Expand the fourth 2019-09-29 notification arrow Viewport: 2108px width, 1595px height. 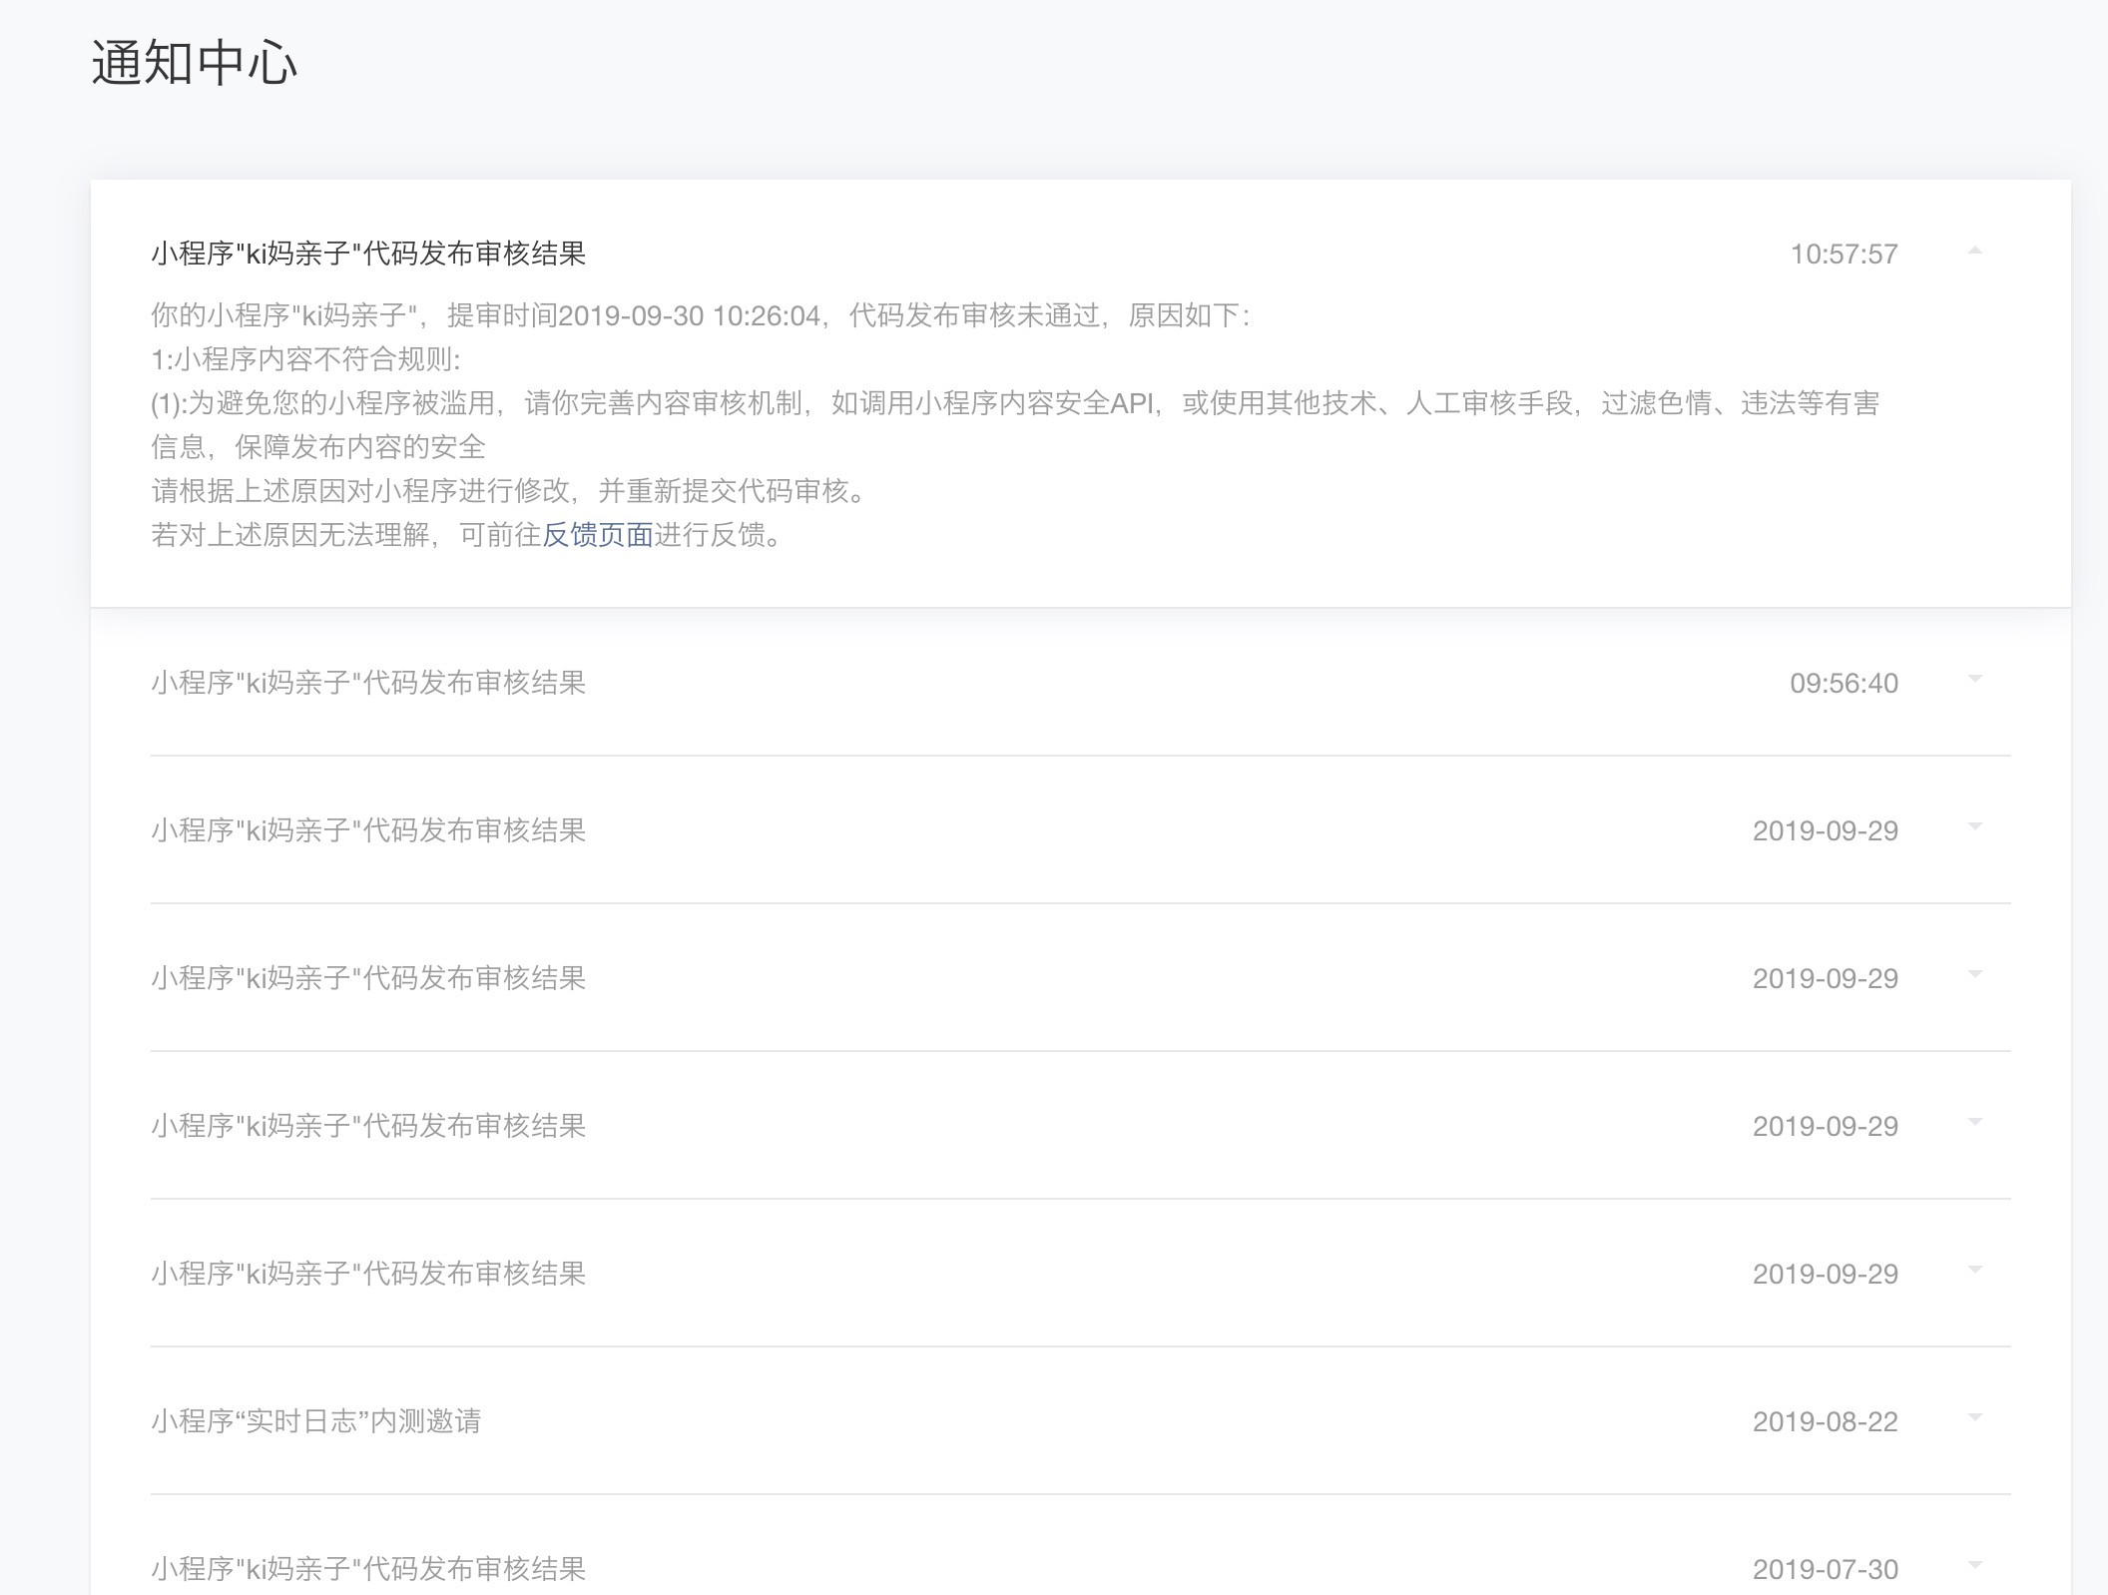coord(1974,1271)
